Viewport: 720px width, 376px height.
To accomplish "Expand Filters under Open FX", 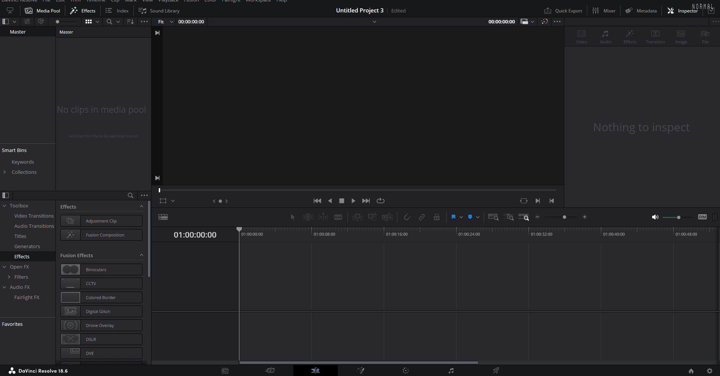I will pos(9,277).
